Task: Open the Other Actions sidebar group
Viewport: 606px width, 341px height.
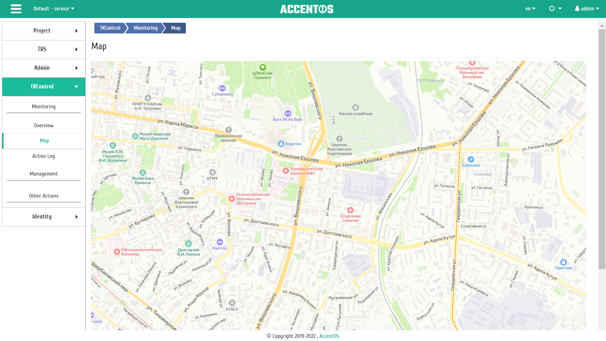Action: coord(44,196)
